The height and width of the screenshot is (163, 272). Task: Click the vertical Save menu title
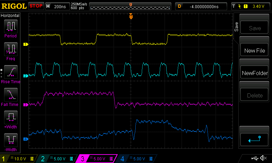click(x=236, y=27)
